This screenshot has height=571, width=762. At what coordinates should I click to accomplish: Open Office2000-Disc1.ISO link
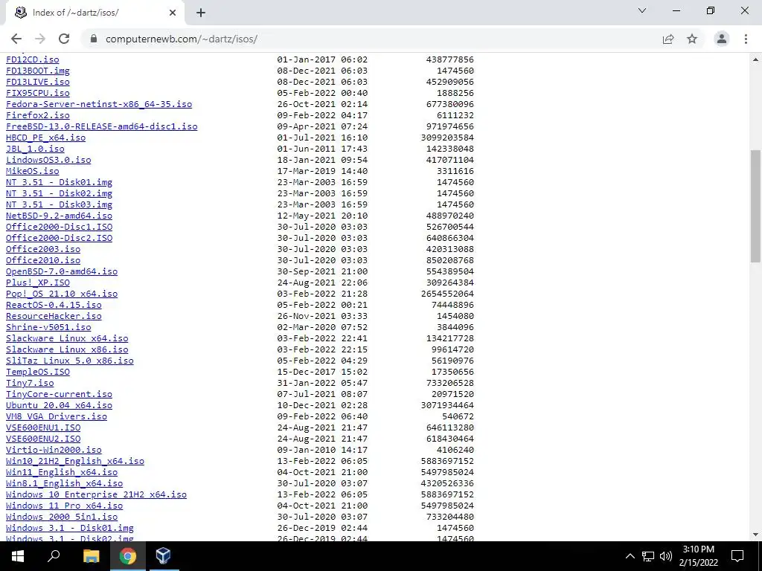tap(60, 227)
